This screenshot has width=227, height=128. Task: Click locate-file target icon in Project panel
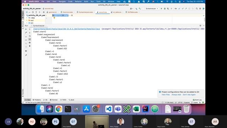point(33,12)
